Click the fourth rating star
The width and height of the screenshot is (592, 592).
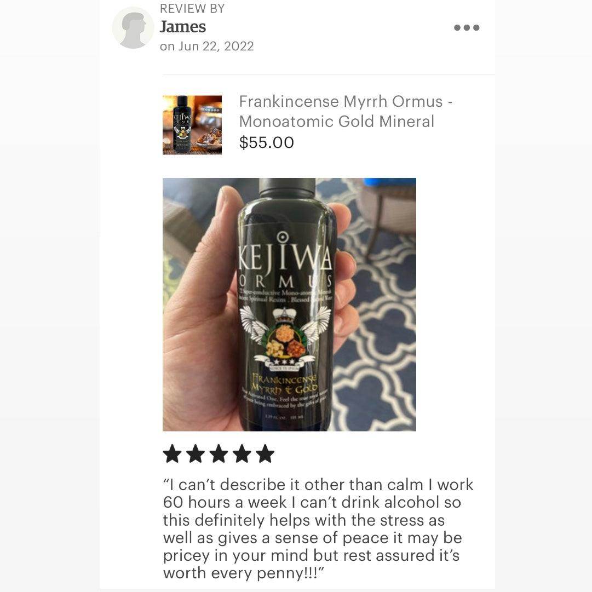point(242,453)
